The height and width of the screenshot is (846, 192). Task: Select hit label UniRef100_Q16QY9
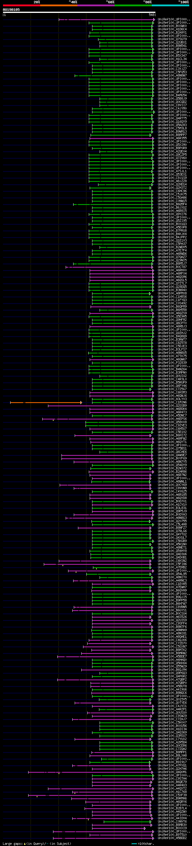click(x=172, y=122)
